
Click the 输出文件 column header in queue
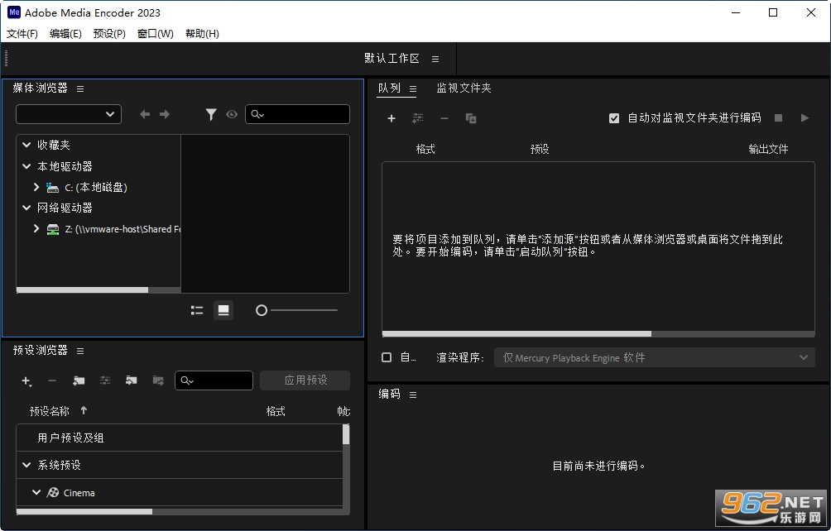[768, 150]
